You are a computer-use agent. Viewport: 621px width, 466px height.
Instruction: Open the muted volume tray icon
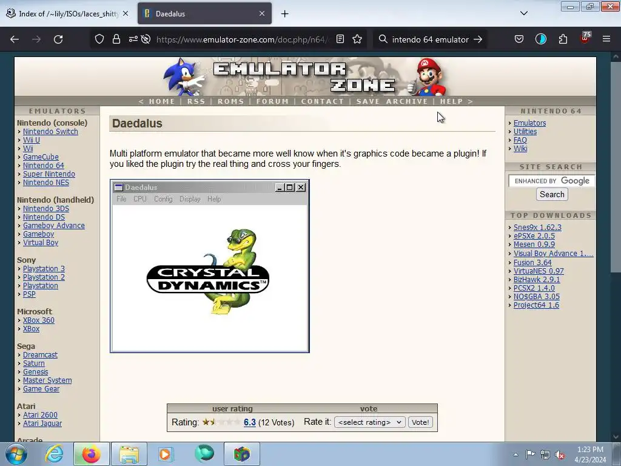560,454
